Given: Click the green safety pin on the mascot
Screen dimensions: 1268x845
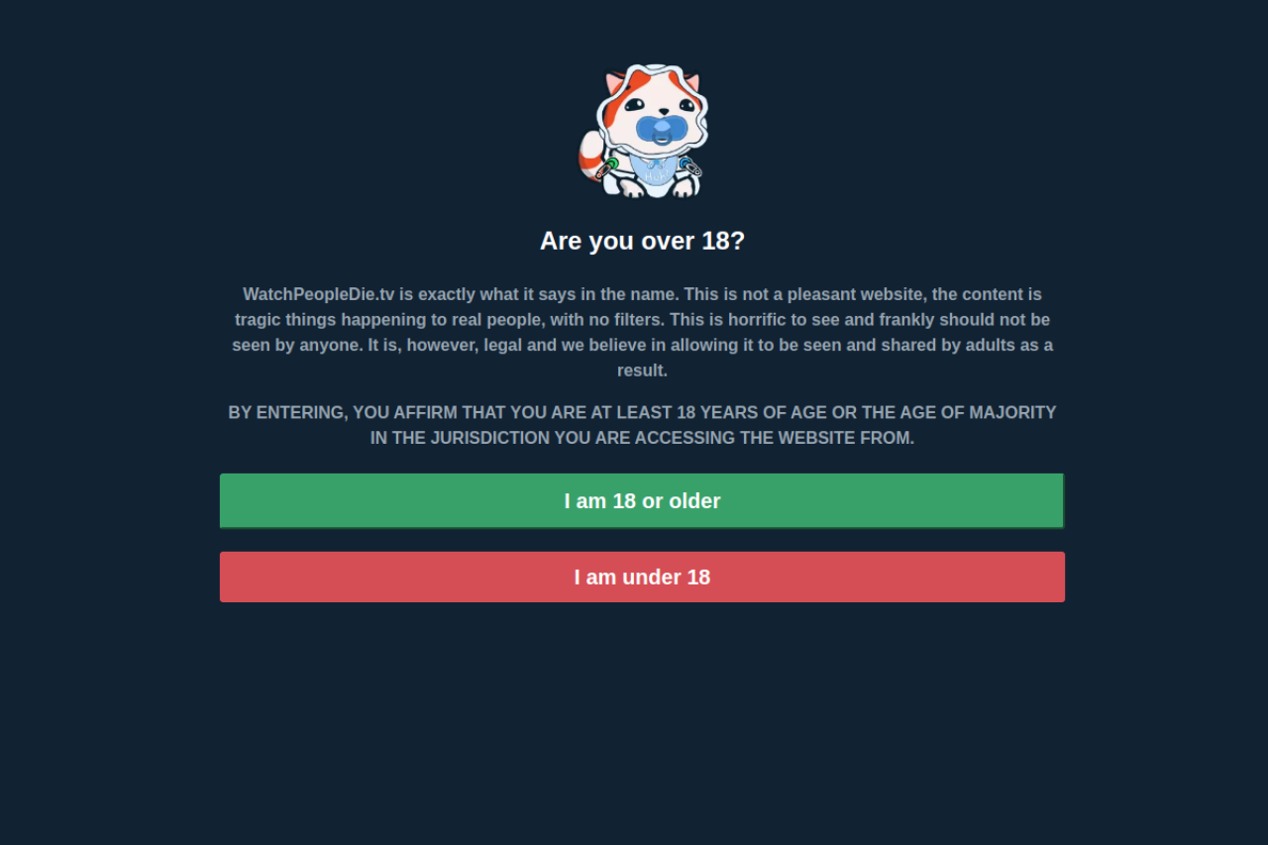Looking at the screenshot, I should click(607, 167).
